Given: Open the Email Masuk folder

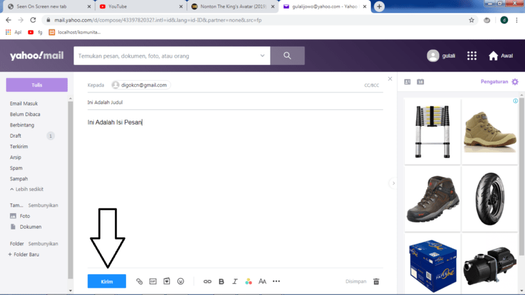Looking at the screenshot, I should [24, 104].
